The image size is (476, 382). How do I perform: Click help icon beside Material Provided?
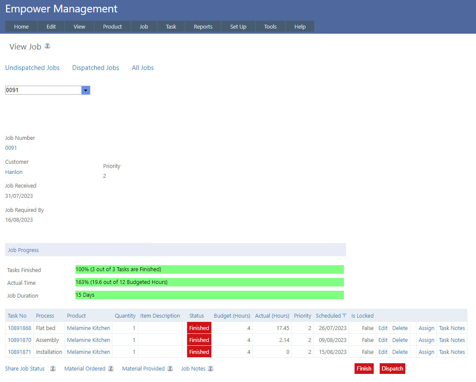tap(170, 369)
